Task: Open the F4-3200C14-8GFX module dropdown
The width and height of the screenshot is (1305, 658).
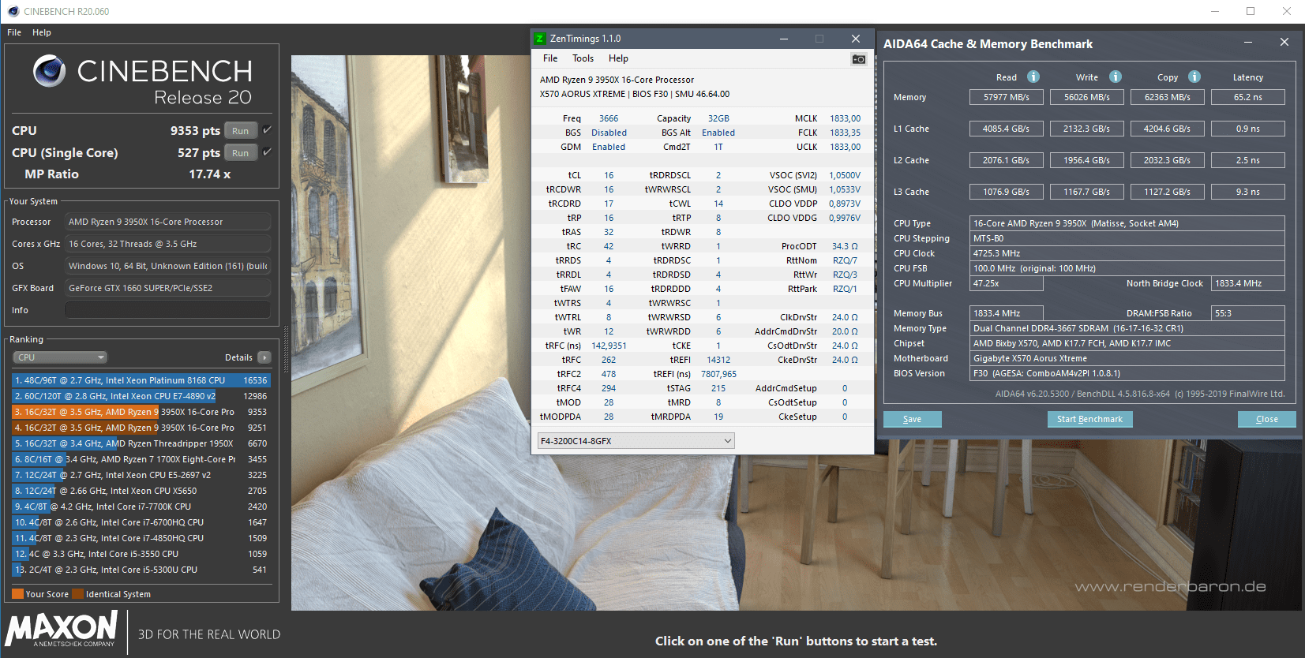Action: coord(636,441)
